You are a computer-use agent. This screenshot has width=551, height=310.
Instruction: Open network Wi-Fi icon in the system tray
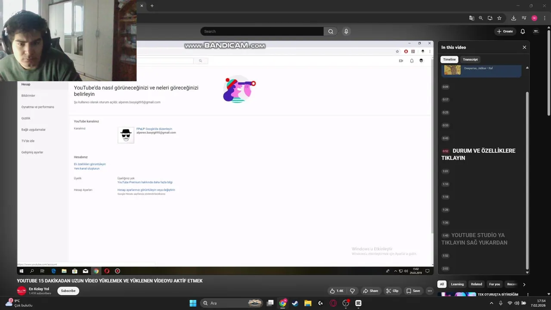coord(510,303)
